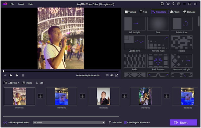Screen dimensions: 201x128
Task: Choose the Move to Right transition
Action: [x=158, y=42]
